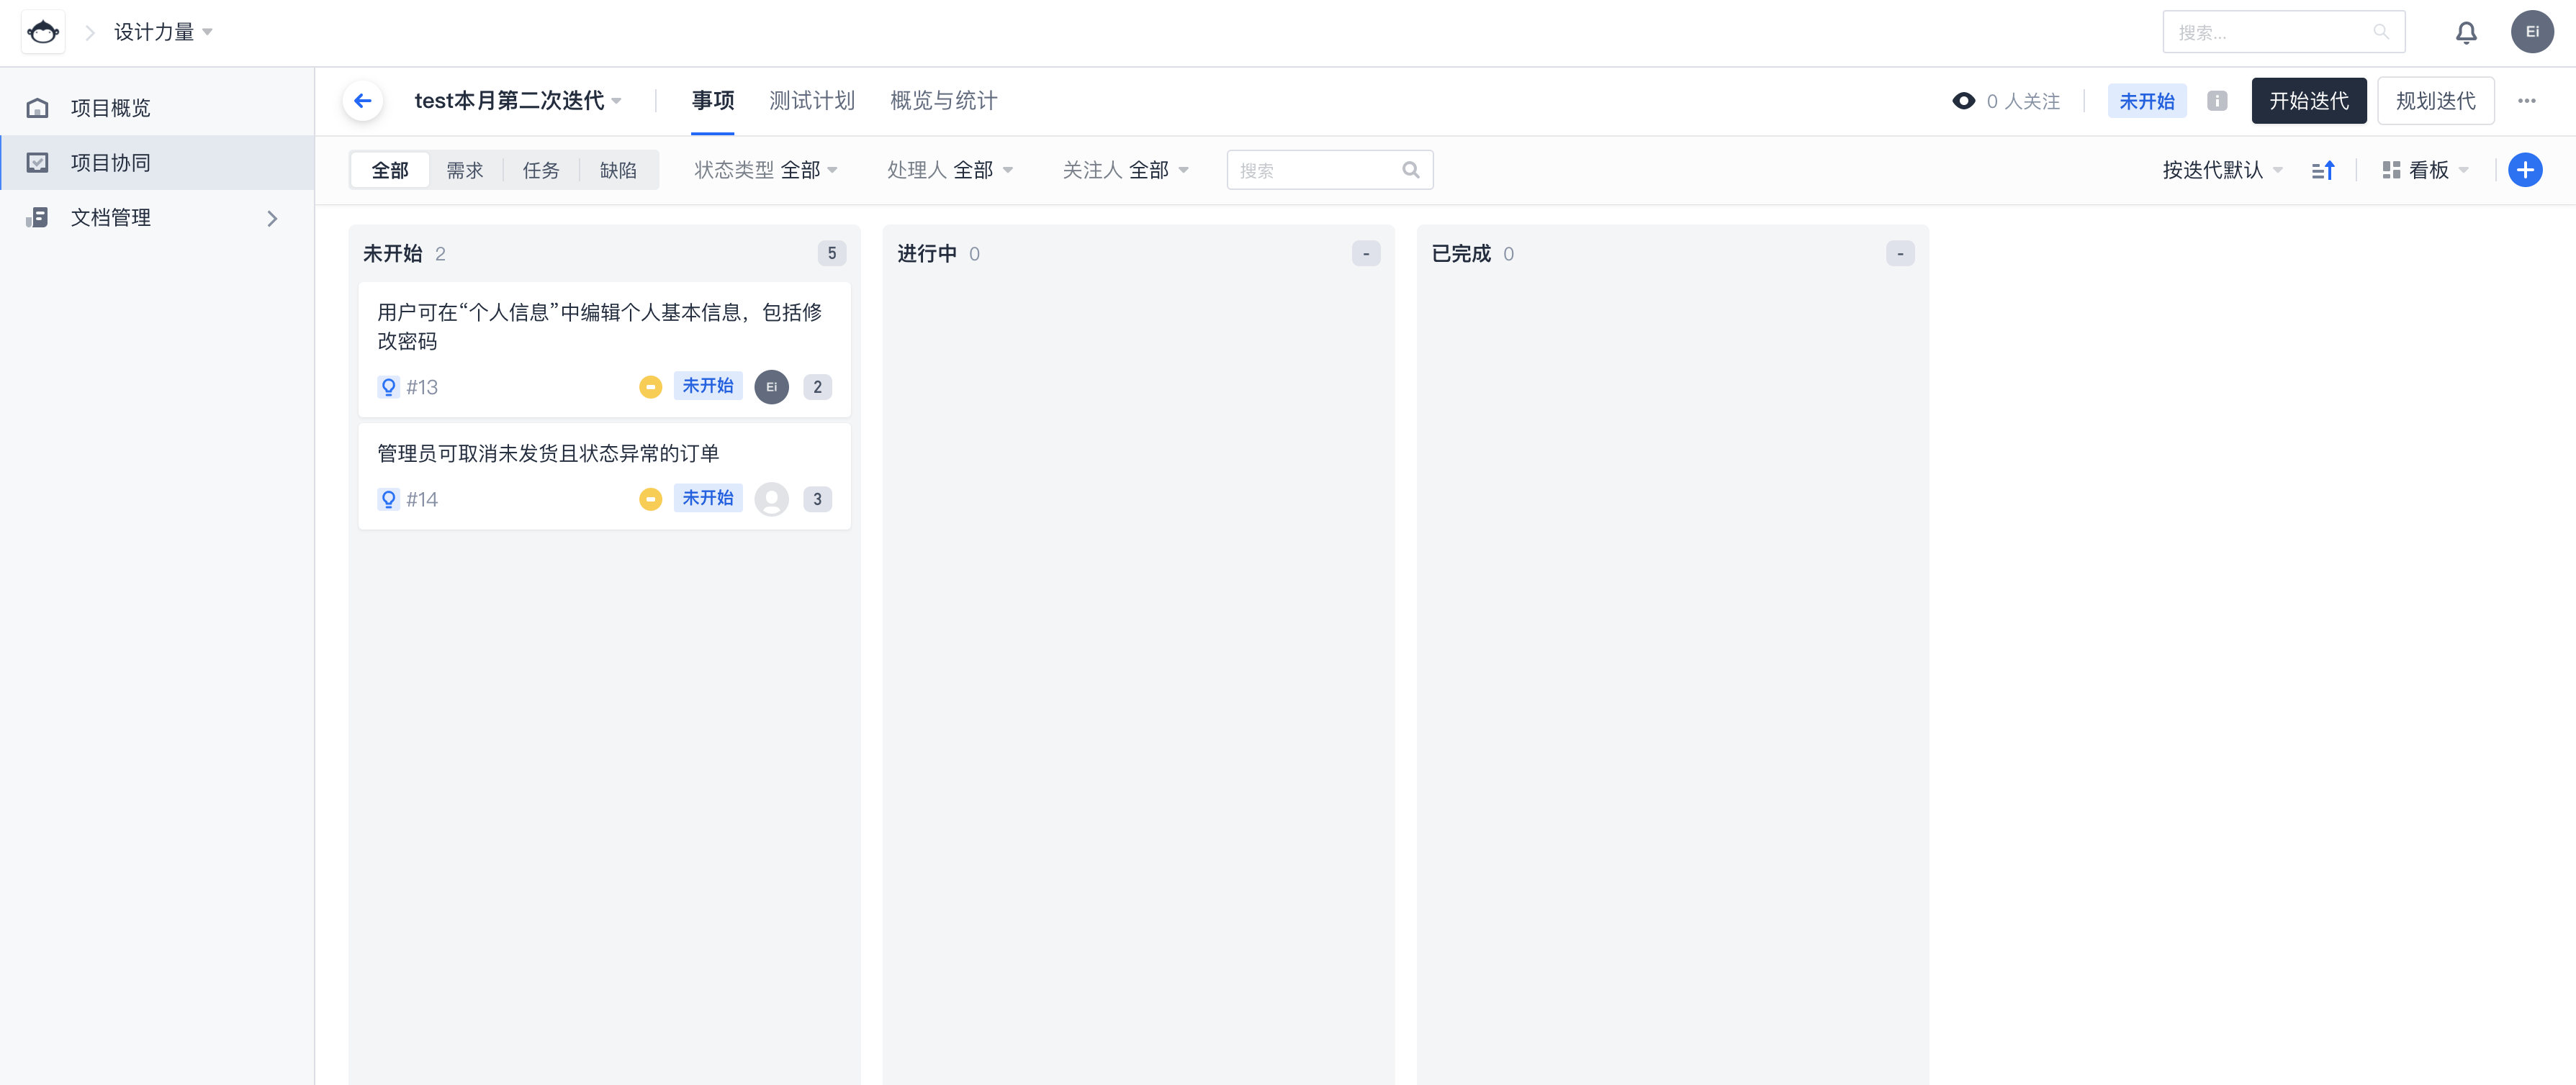Click the blue back arrow button
This screenshot has width=2576, height=1085.
click(x=363, y=101)
